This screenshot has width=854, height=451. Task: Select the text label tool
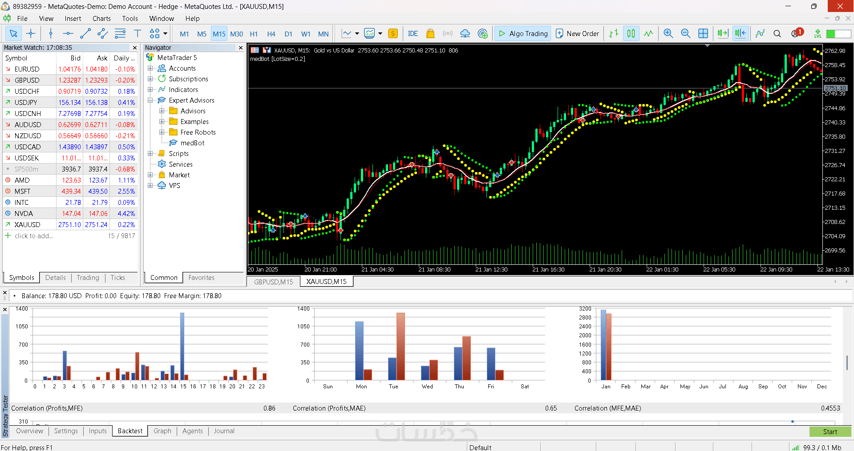click(138, 33)
